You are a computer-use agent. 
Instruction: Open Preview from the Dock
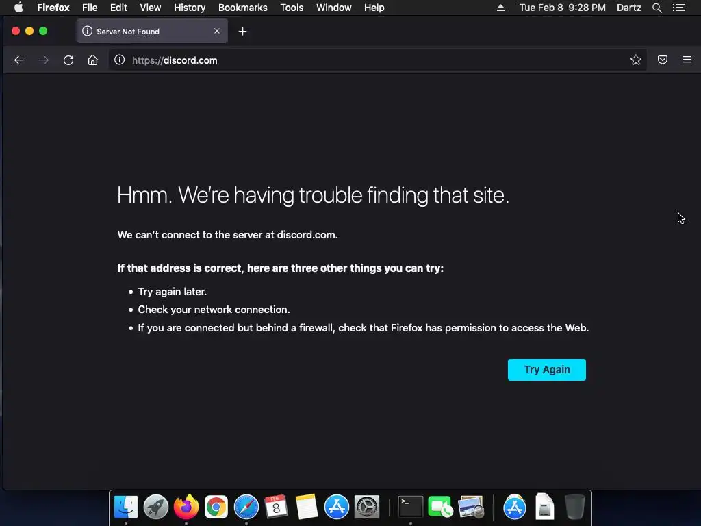pyautogui.click(x=471, y=508)
